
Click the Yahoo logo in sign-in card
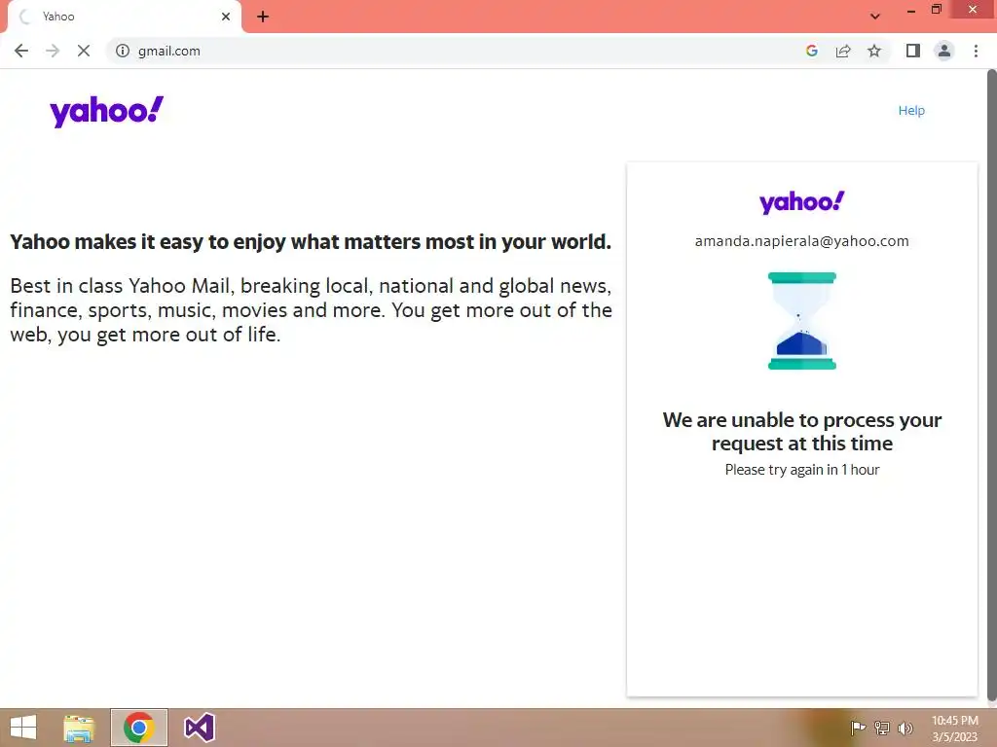[x=802, y=202]
